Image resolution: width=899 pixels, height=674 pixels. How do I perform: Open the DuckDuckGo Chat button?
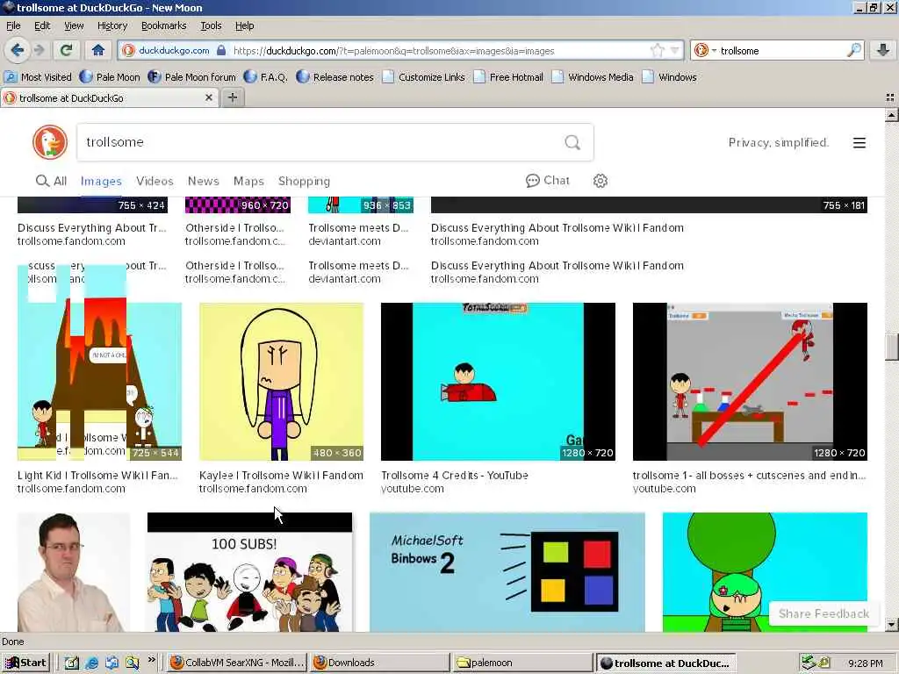pos(548,181)
